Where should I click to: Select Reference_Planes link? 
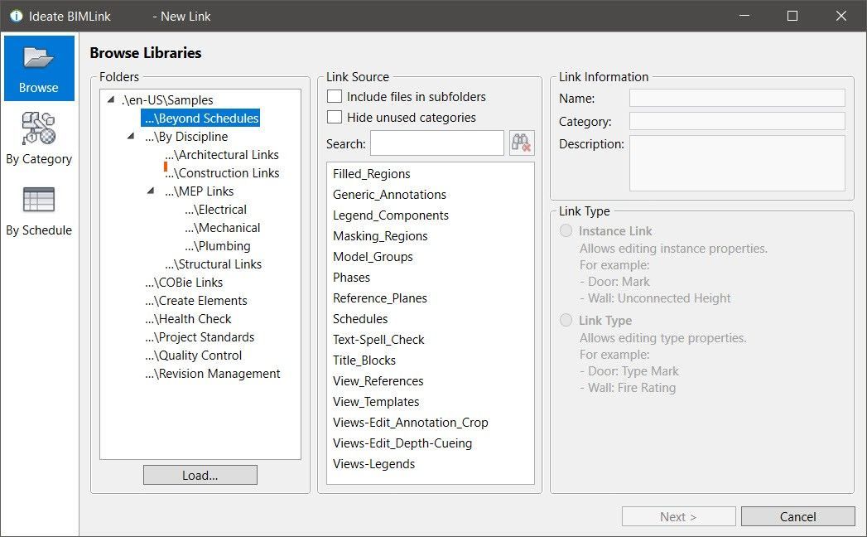tap(380, 298)
